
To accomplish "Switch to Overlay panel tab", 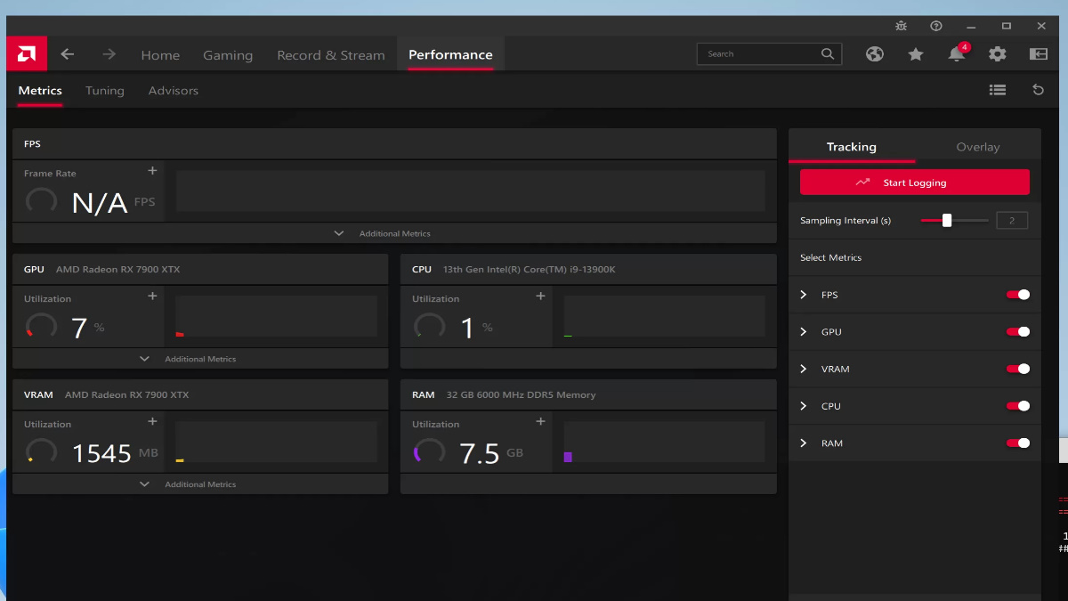I will [978, 147].
